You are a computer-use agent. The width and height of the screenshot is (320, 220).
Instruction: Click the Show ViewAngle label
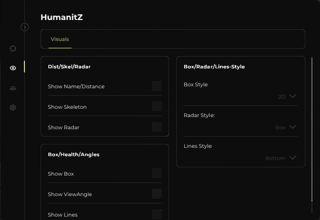pyautogui.click(x=70, y=194)
